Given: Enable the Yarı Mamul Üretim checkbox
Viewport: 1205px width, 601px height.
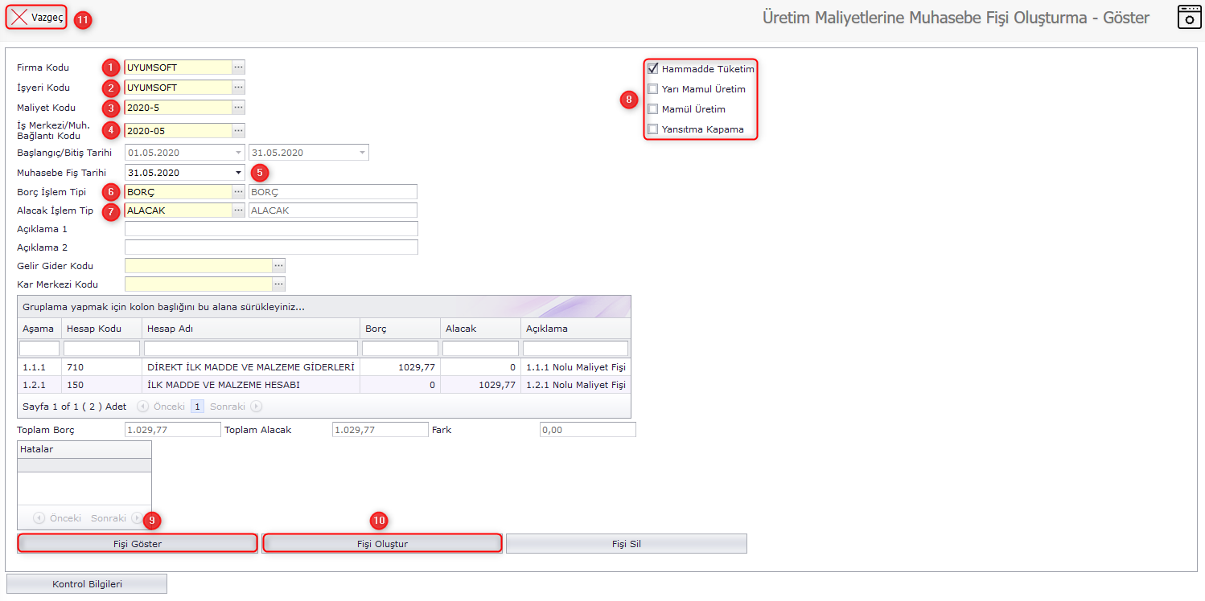Looking at the screenshot, I should coord(653,89).
